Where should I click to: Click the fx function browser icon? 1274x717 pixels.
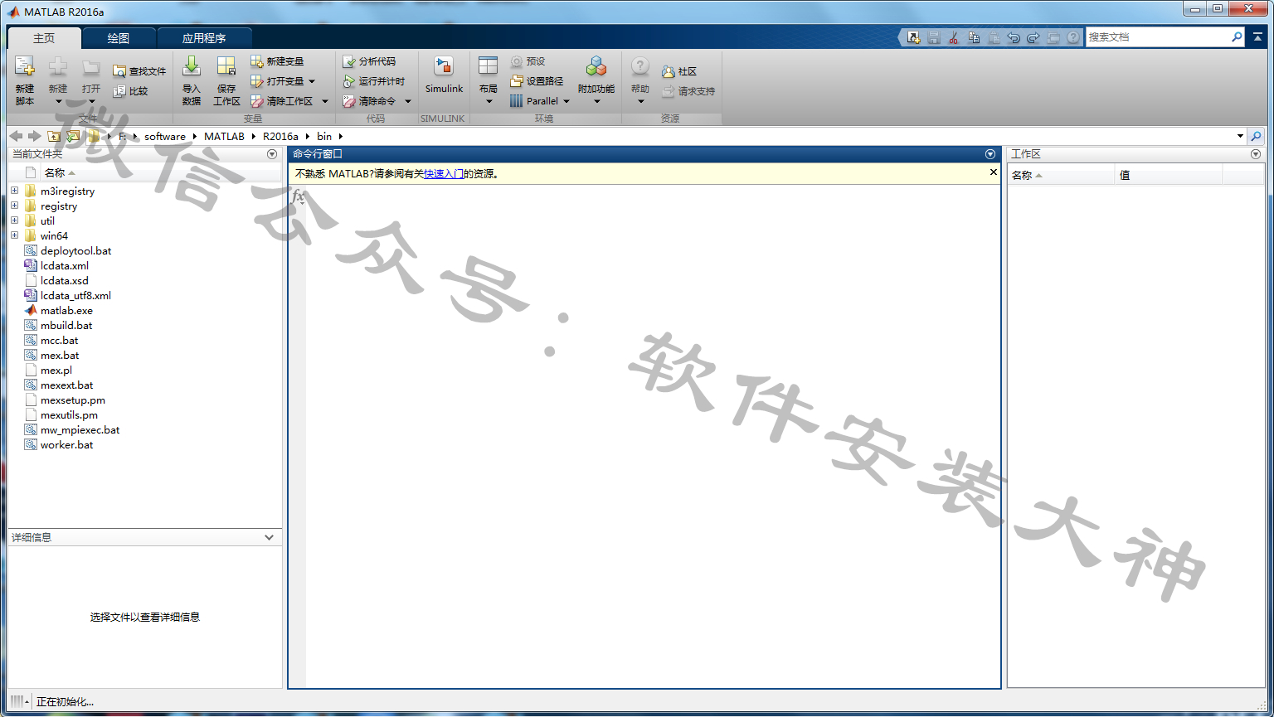(299, 196)
